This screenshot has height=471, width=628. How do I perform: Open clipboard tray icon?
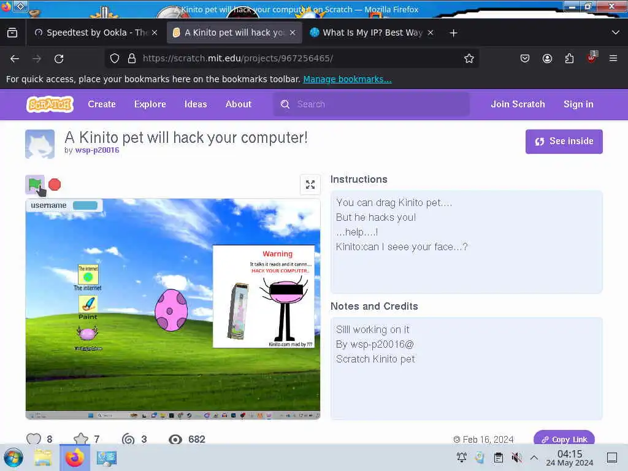point(498,457)
